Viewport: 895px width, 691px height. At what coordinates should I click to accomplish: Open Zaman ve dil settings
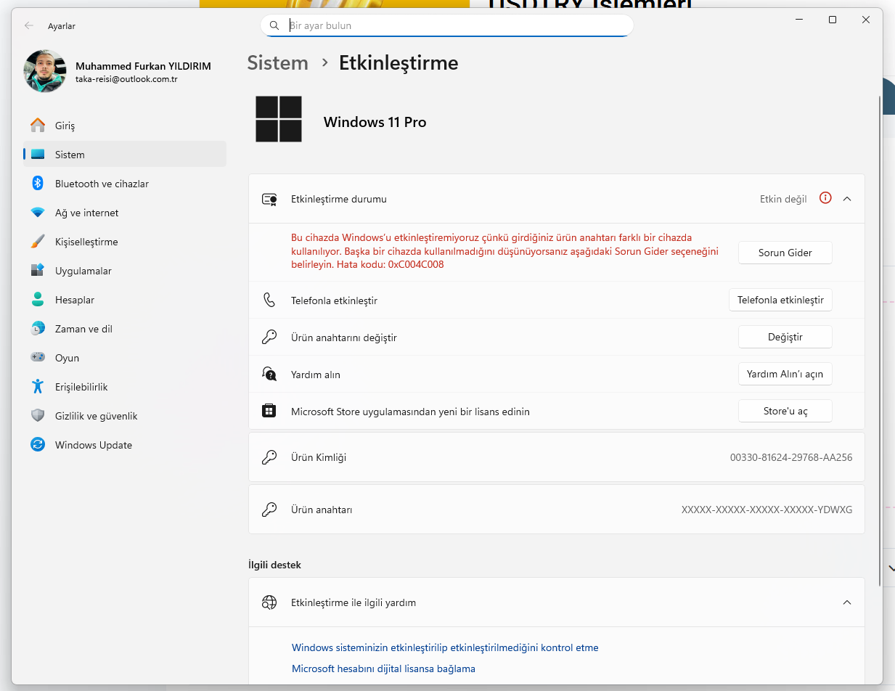tap(125, 329)
